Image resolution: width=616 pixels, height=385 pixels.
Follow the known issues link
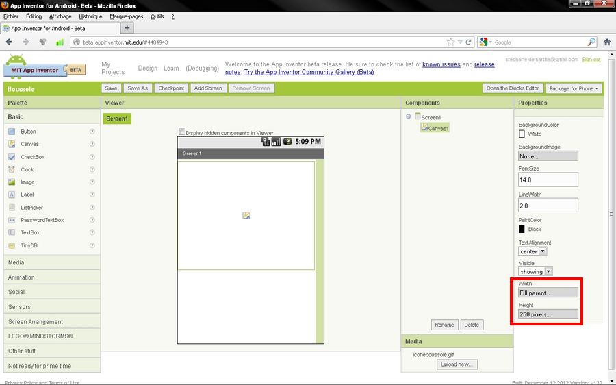click(441, 64)
